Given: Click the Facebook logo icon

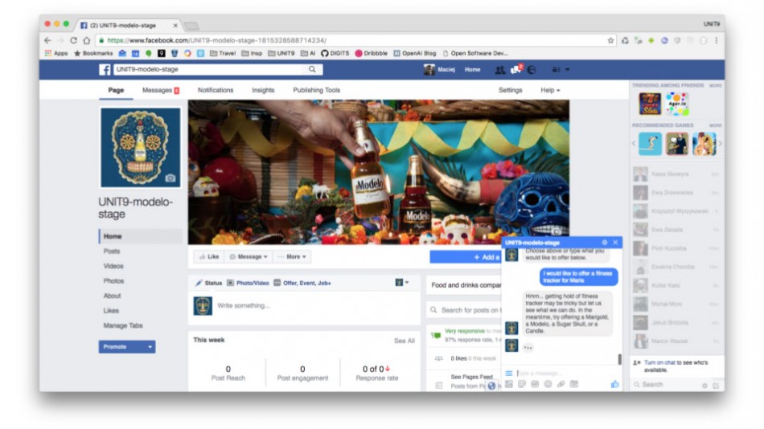Looking at the screenshot, I should click(x=105, y=70).
